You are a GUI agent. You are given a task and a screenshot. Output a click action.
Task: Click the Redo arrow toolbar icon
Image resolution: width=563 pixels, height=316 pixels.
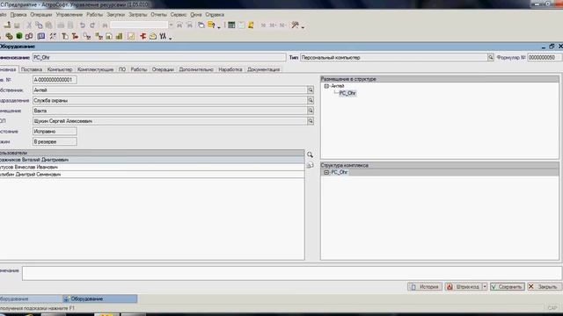pyautogui.click(x=92, y=25)
